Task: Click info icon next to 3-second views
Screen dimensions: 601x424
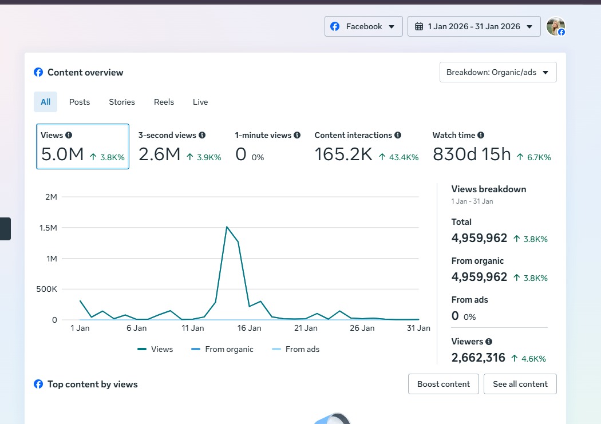Action: [202, 135]
